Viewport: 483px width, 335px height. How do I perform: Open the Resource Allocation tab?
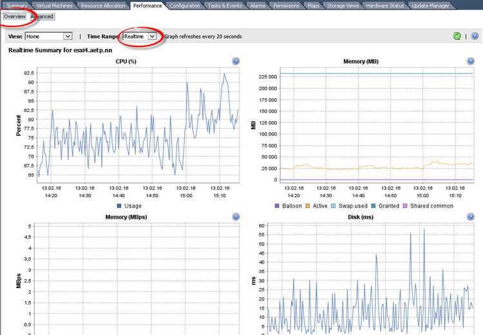103,6
